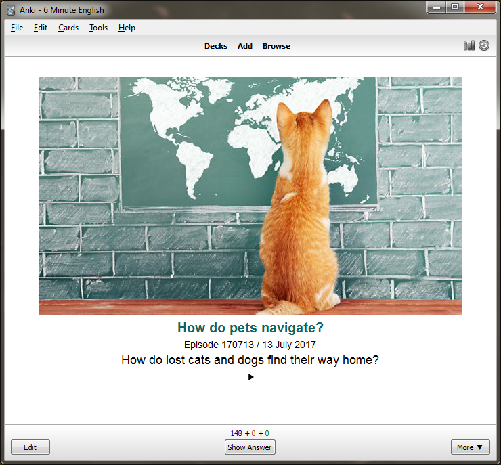The image size is (501, 465).
Task: Open the Edit menu in menu bar
Action: [x=41, y=28]
